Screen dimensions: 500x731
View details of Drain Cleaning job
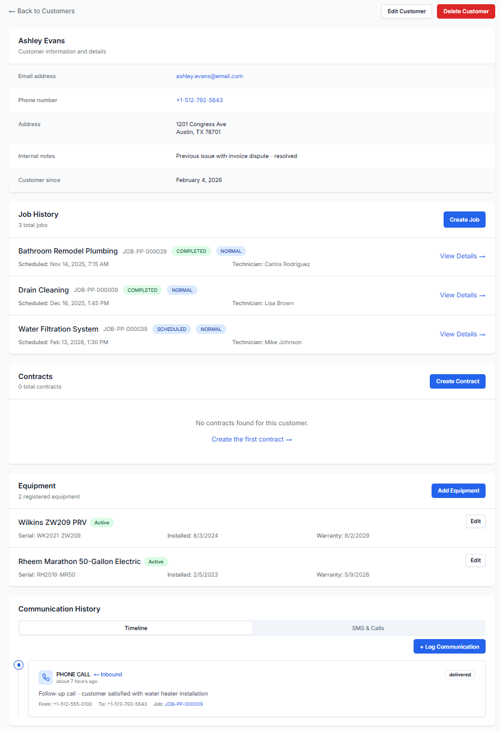pos(462,296)
